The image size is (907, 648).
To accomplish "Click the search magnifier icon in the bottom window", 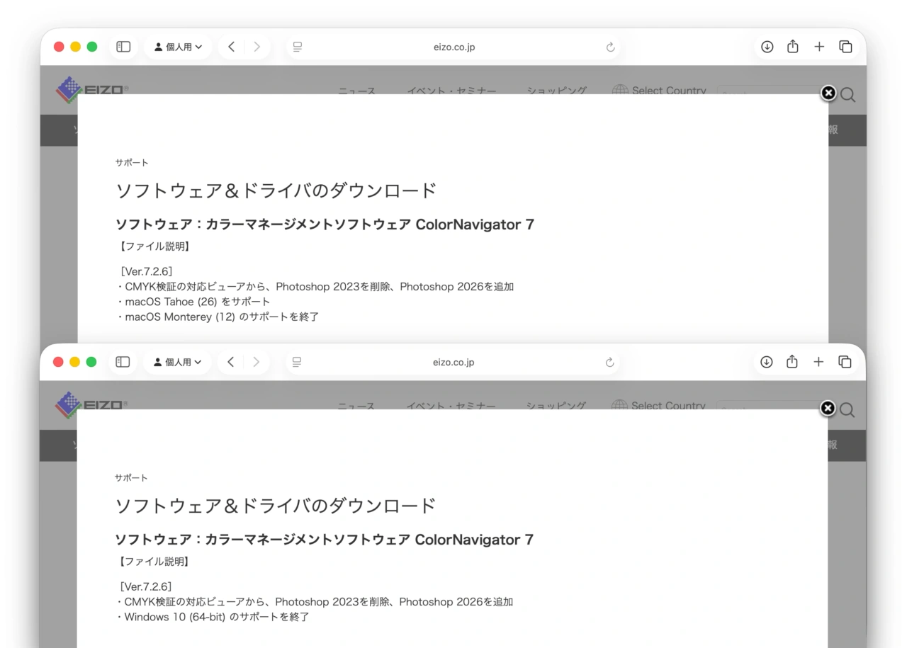I will (847, 410).
